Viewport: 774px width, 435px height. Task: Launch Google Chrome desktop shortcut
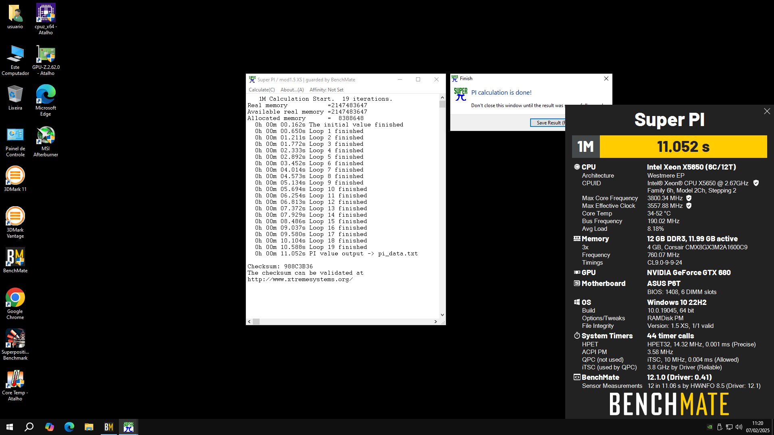(x=15, y=304)
